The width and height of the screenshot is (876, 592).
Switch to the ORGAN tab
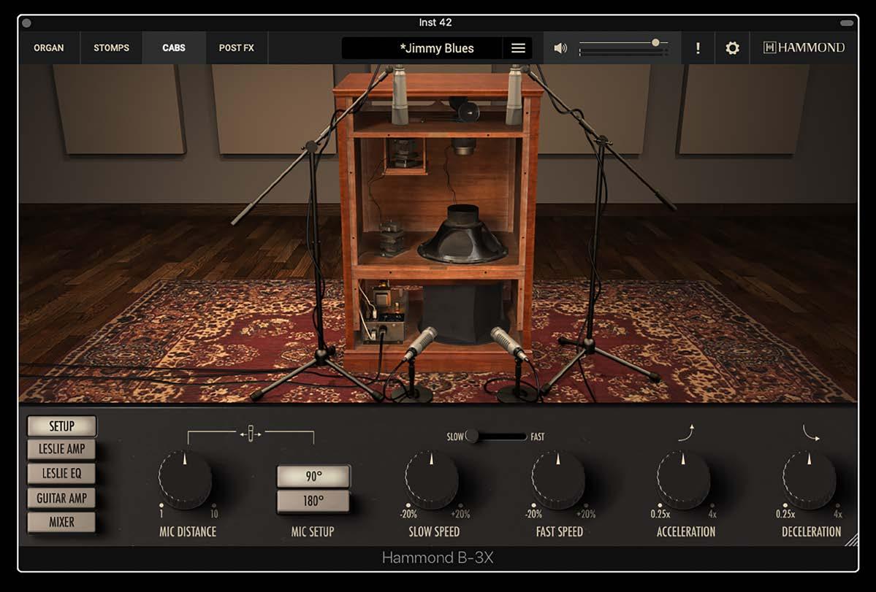(x=49, y=48)
